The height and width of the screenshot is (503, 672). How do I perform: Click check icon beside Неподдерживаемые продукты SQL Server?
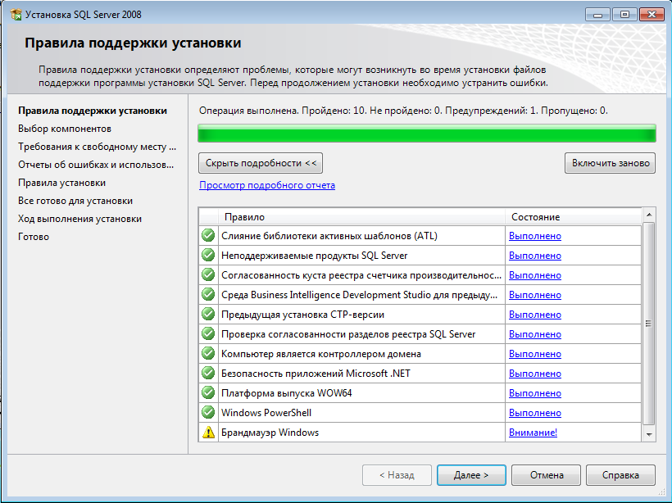point(208,255)
